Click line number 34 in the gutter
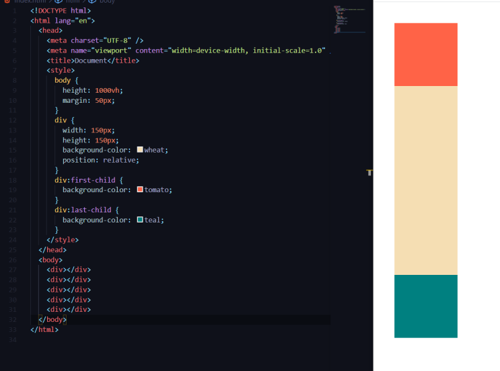This screenshot has height=371, width=500. point(13,340)
